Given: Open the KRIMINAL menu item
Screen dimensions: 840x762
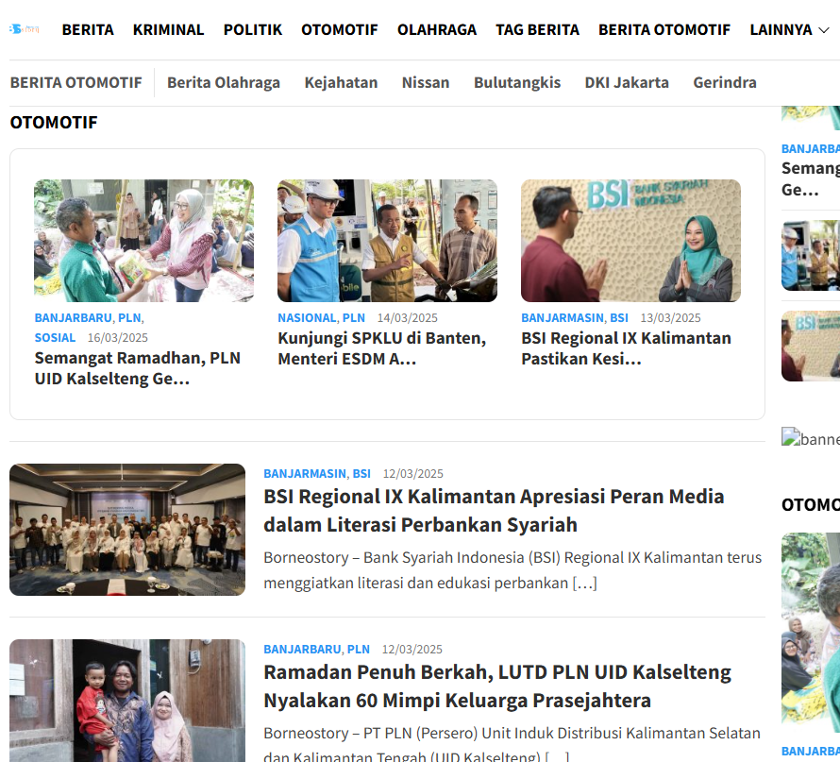Looking at the screenshot, I should pos(168,29).
